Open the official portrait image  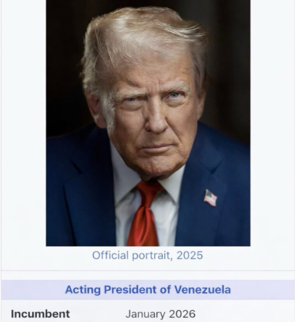tap(148, 123)
